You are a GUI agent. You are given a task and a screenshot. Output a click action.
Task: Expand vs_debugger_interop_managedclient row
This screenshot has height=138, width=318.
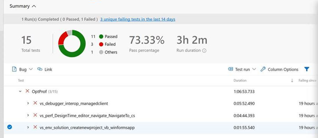pyautogui.click(x=28, y=103)
